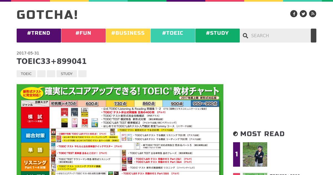Screen dimensions: 333x175
Task: Click the search magnifier icon
Action: [x=245, y=36]
